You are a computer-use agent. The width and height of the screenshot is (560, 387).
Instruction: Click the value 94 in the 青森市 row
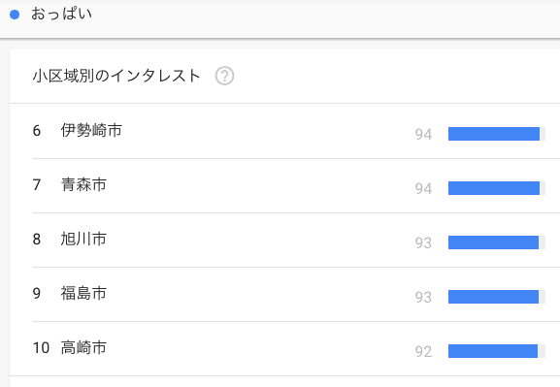point(423,189)
